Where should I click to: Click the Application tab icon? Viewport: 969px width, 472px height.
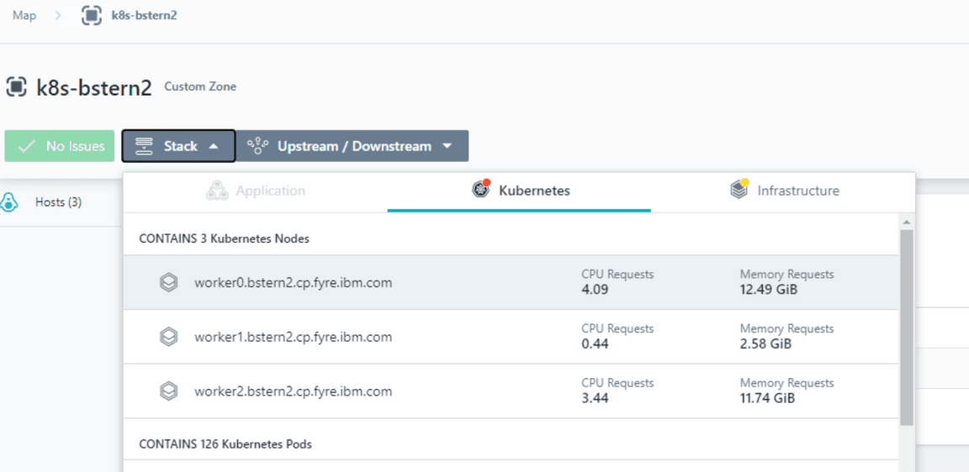217,191
